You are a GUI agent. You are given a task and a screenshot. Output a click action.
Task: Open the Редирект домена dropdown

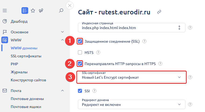[x=132, y=105]
